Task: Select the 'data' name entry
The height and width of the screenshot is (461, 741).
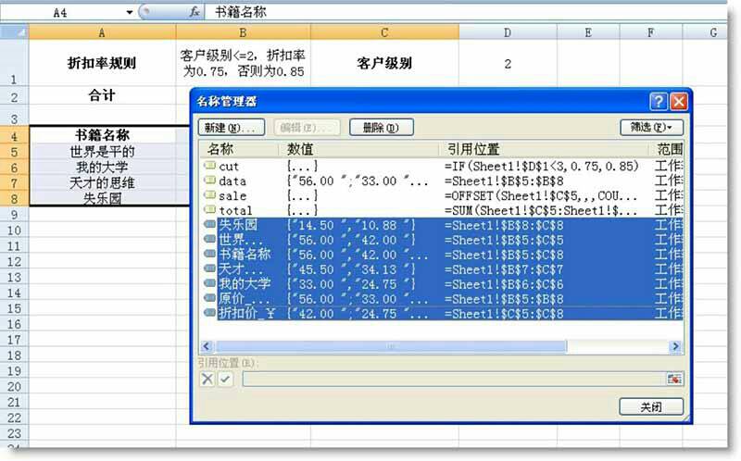Action: pyautogui.click(x=232, y=181)
